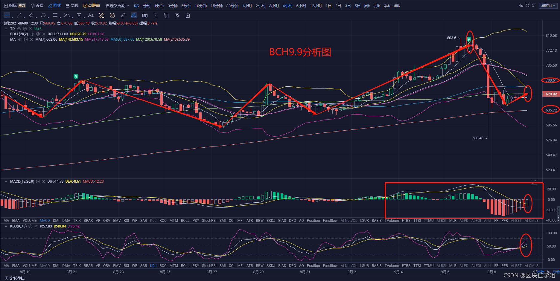Click the 定位到... locate button
Viewport: 560px width, 281px height.
(x=15, y=278)
